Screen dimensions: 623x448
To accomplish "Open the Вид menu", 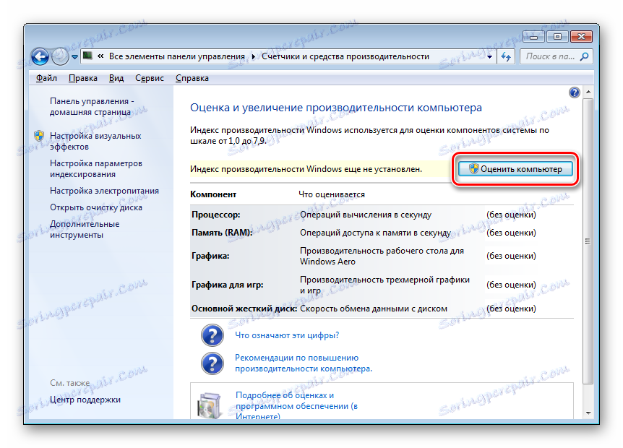I will click(116, 78).
